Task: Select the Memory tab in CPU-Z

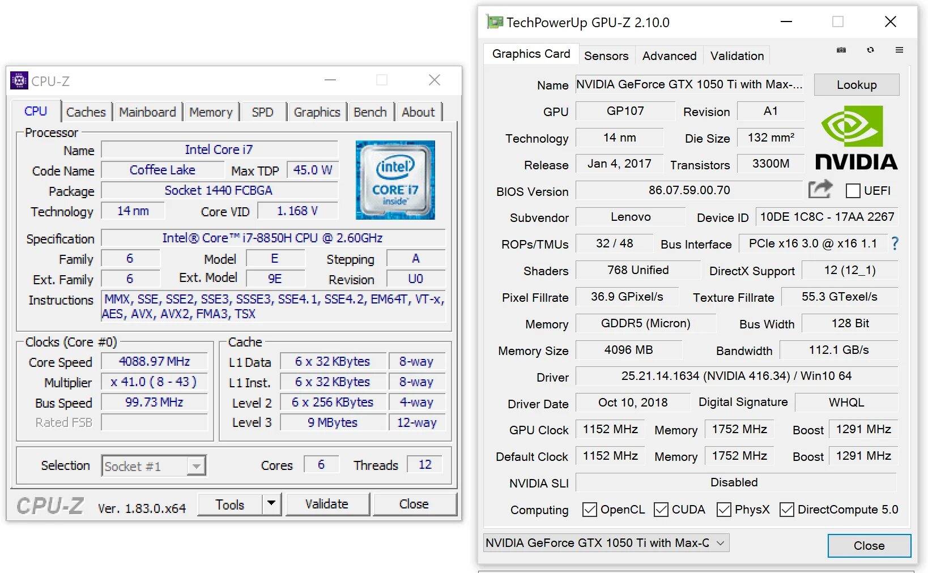Action: [211, 112]
